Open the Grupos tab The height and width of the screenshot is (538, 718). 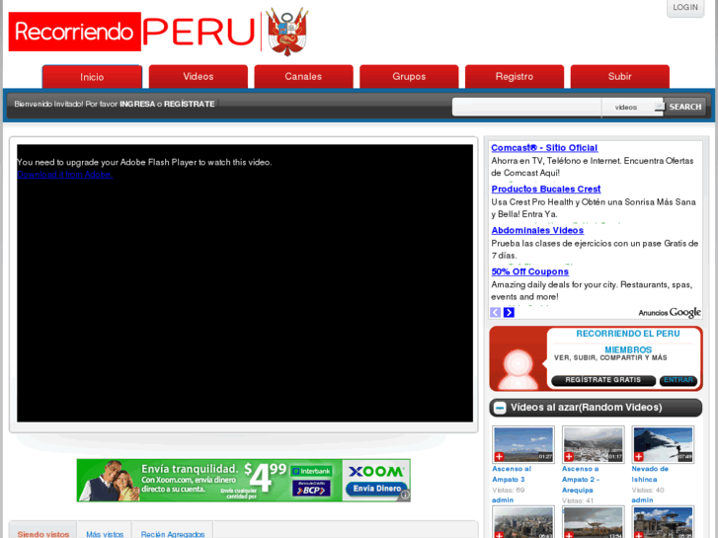tap(409, 76)
